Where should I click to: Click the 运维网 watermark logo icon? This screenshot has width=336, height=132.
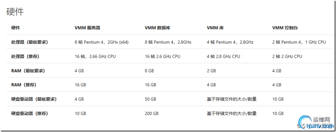click(x=306, y=123)
